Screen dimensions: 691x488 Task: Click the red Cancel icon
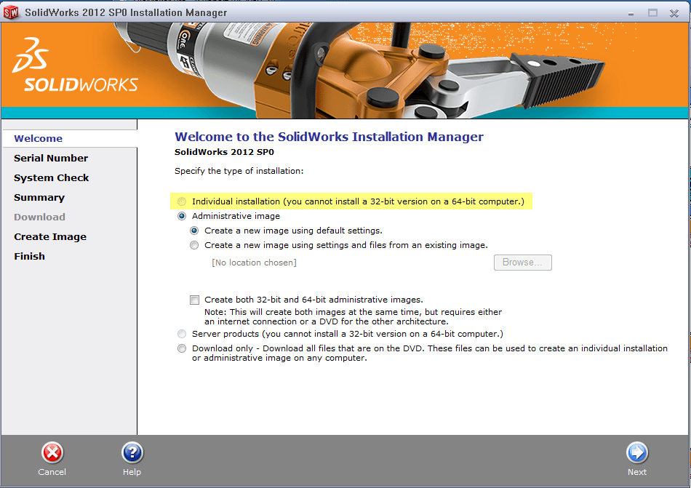coord(52,453)
